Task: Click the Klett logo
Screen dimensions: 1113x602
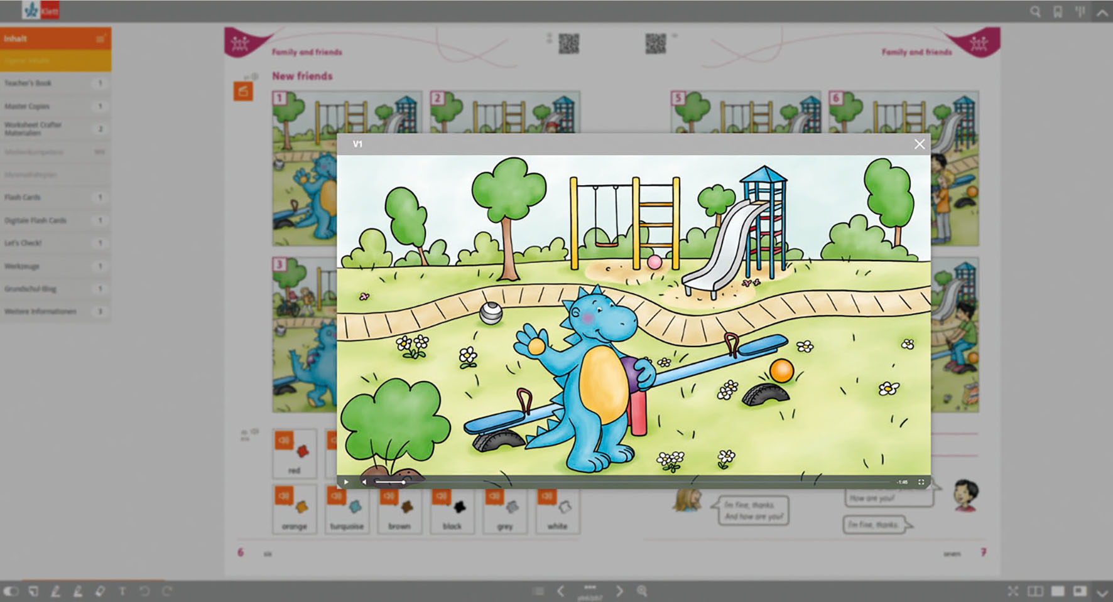Action: (41, 11)
